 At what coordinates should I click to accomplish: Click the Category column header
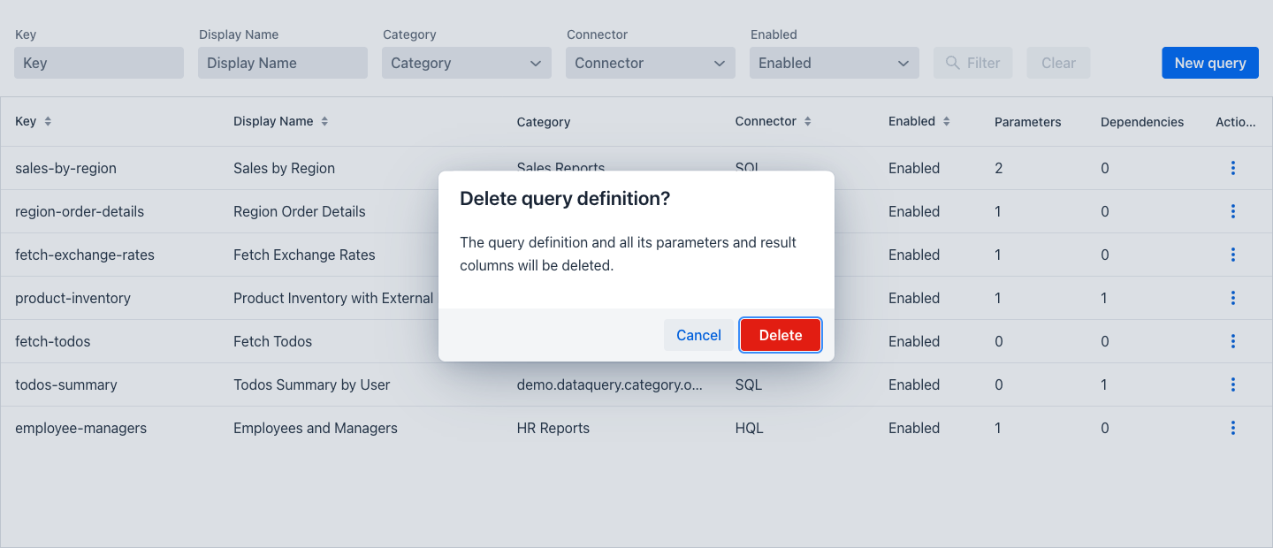pyautogui.click(x=544, y=122)
